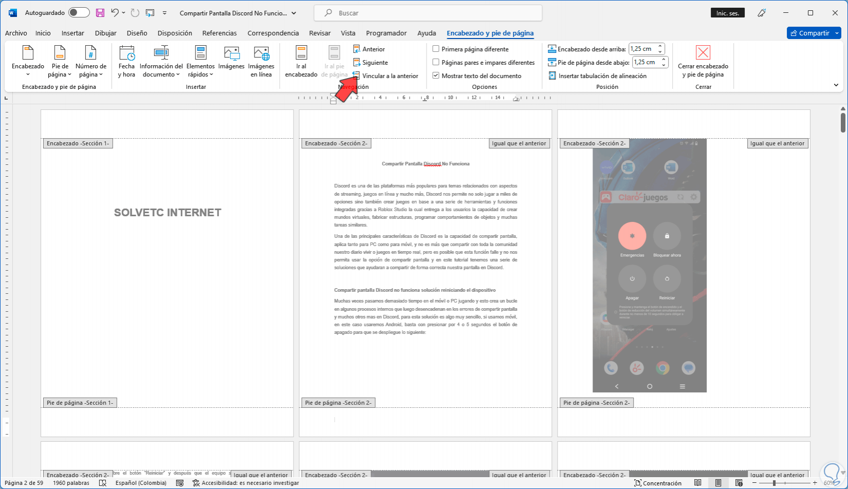The width and height of the screenshot is (848, 489).
Task: Open the Pie de página dropdown
Action: pyautogui.click(x=60, y=62)
